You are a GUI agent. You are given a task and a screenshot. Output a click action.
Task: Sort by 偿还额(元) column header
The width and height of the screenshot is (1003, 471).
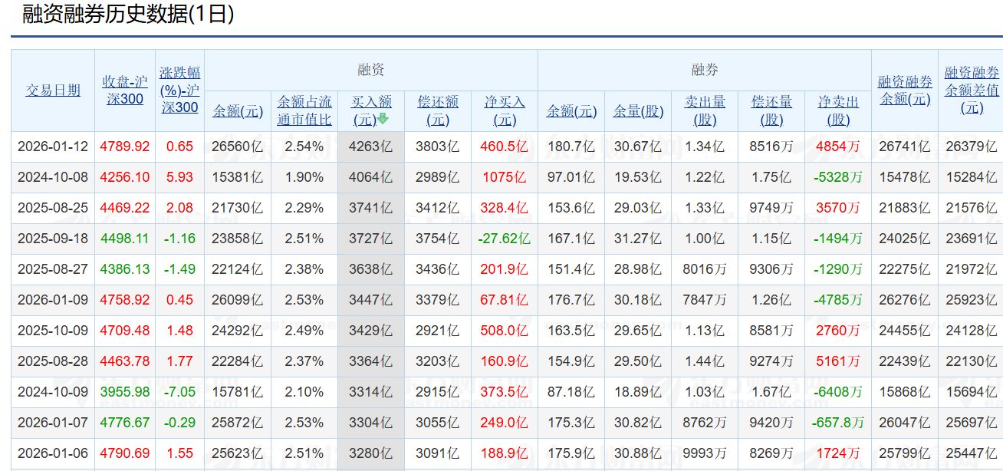[437, 110]
